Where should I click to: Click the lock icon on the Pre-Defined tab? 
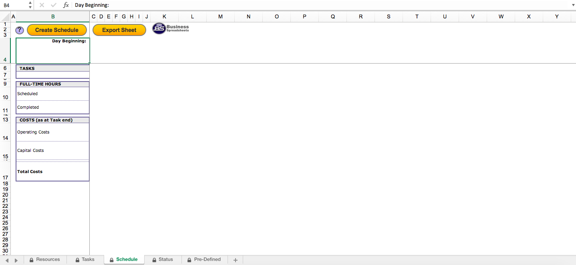coord(189,259)
